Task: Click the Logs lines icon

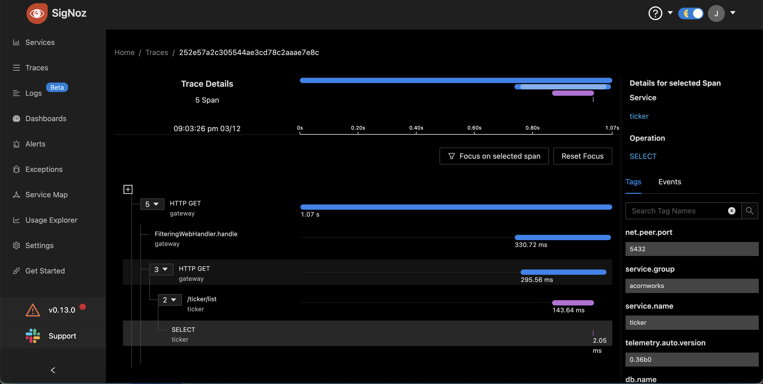Action: pyautogui.click(x=16, y=93)
